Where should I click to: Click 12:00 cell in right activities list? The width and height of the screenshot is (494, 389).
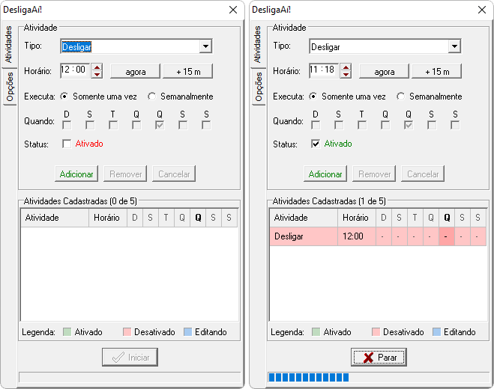(357, 236)
